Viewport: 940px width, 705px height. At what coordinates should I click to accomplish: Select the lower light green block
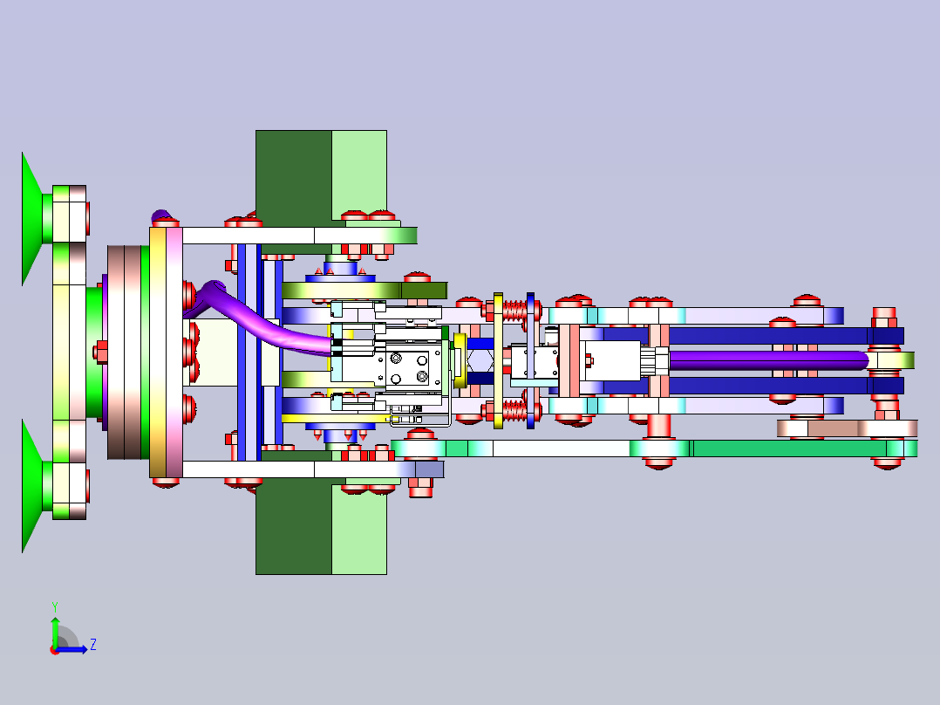click(x=359, y=528)
